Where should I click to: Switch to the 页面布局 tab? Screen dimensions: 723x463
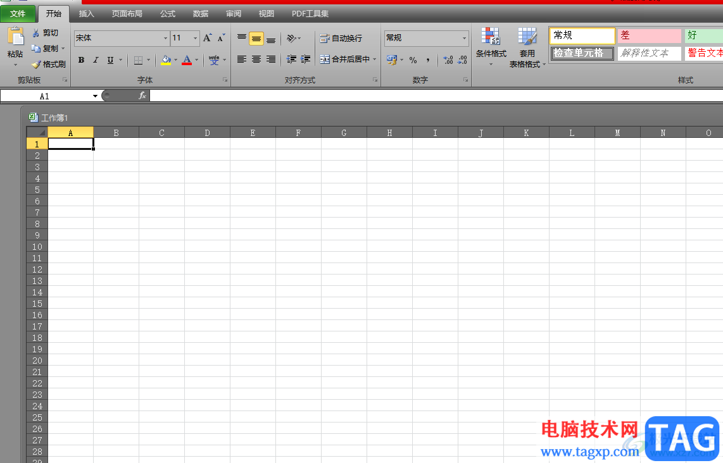(x=127, y=14)
